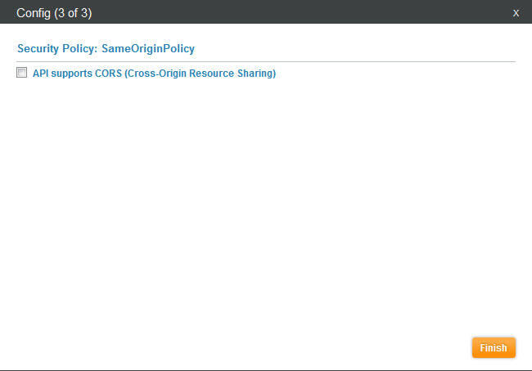The image size is (532, 371).
Task: Click the 'Config (3 of 3)' title
Action: (53, 12)
